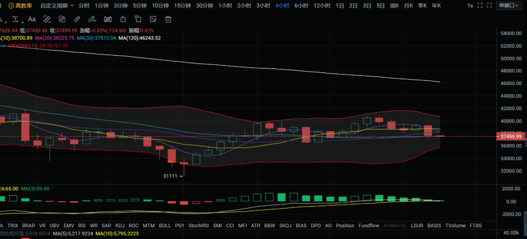Screen dimensions: 527x239
Task: Switch to the 30分钟 timeframe
Action: [x=204, y=5]
